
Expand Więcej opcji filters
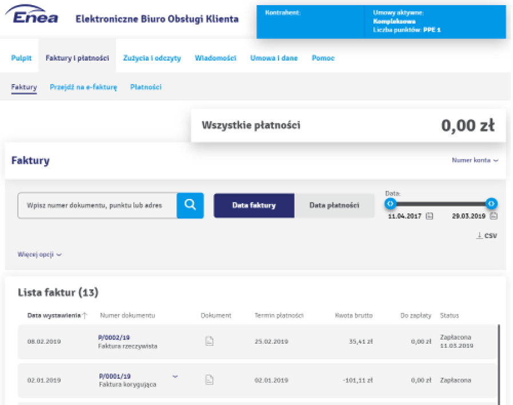click(x=39, y=255)
